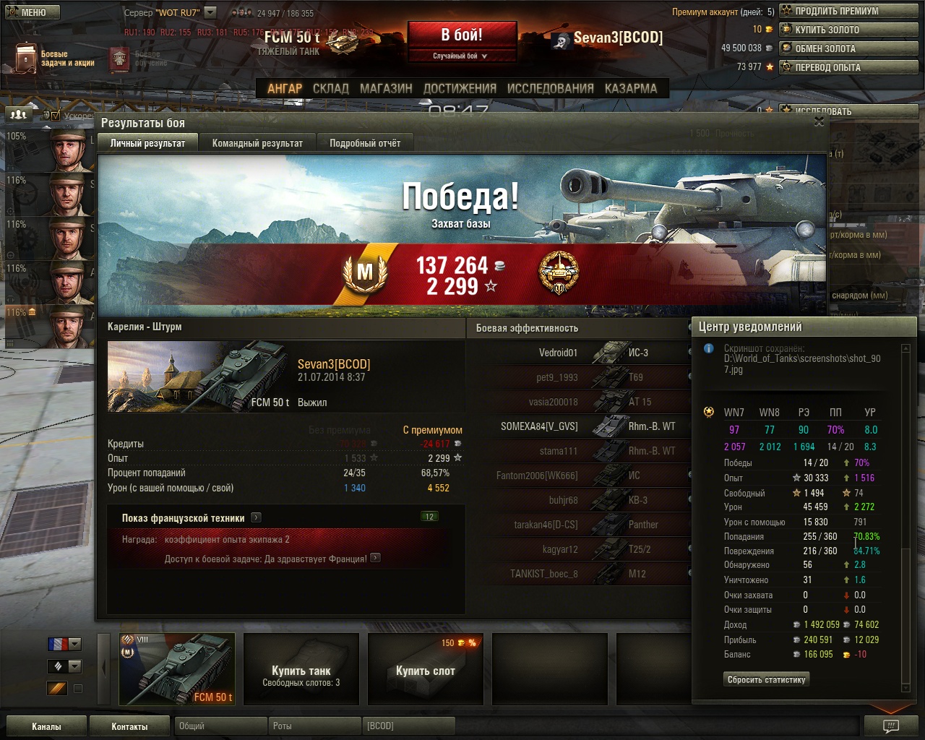Switch to Командный результат tab
Image resolution: width=925 pixels, height=740 pixels.
pyautogui.click(x=257, y=143)
